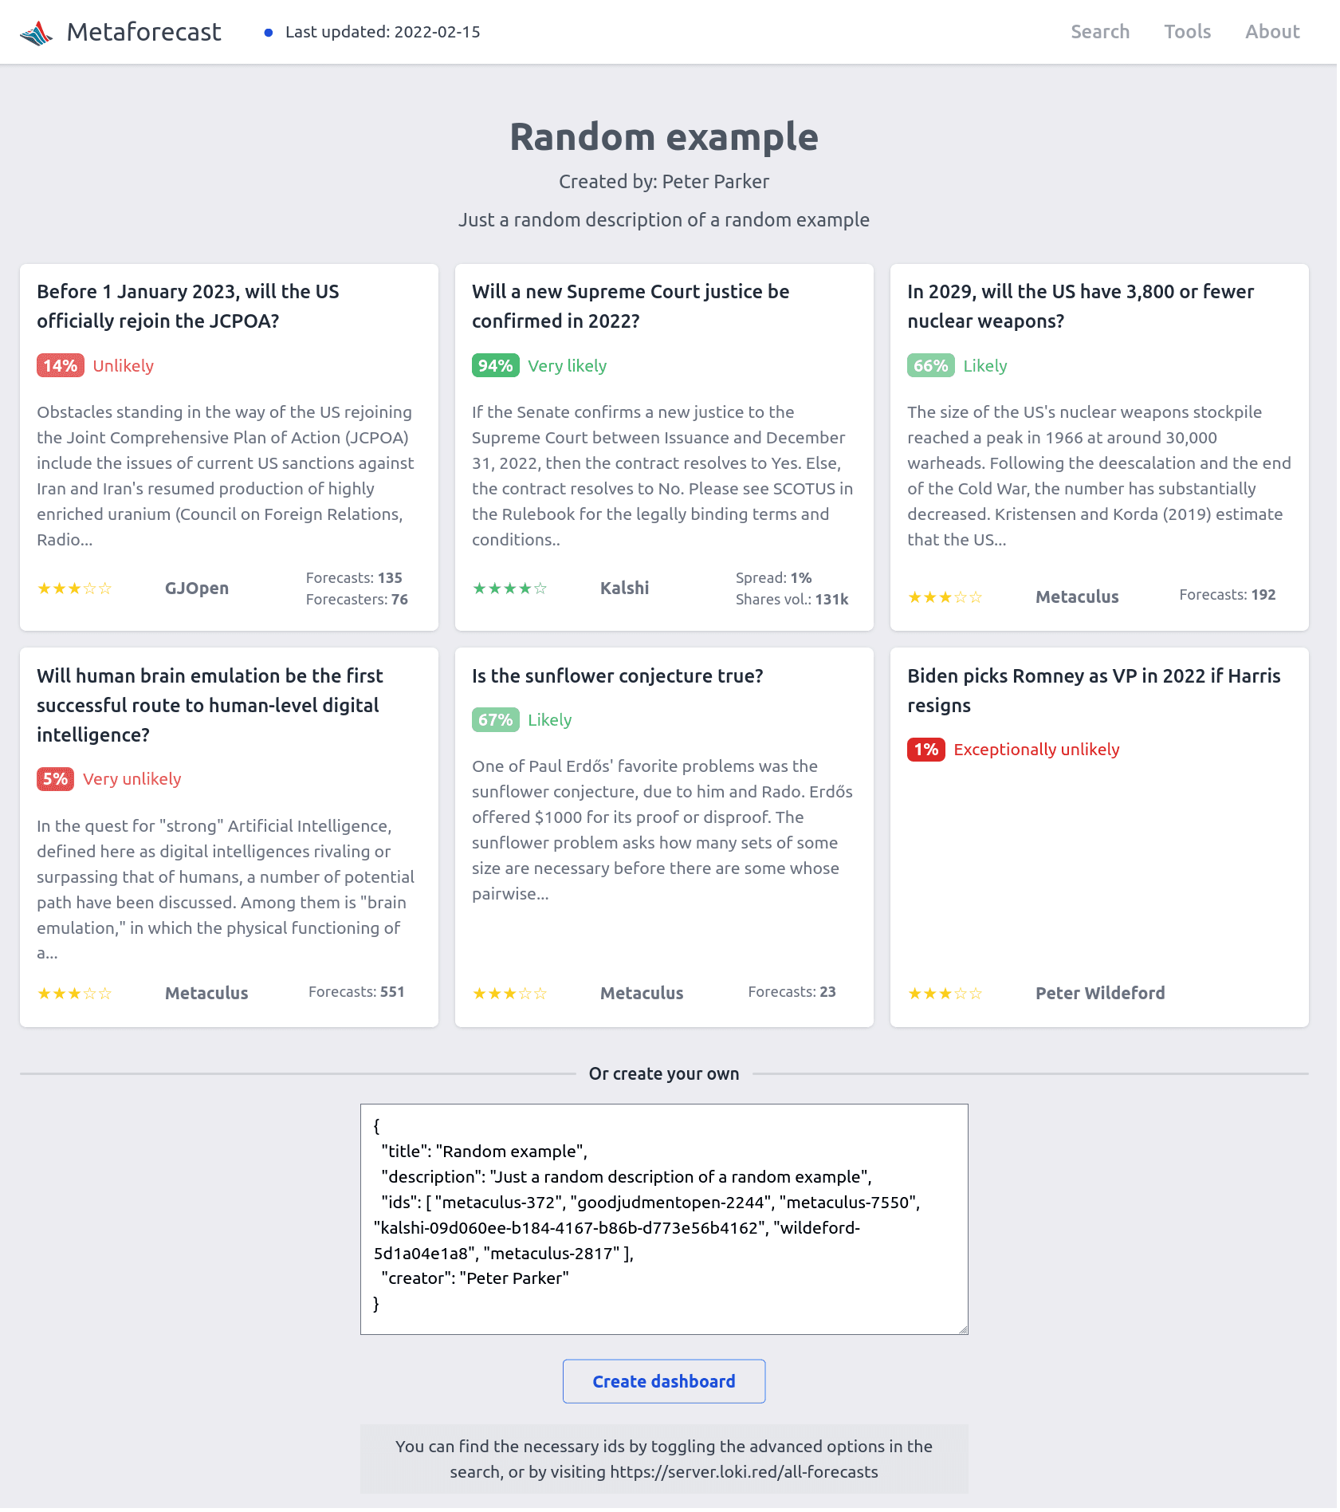This screenshot has width=1340, height=1512.
Task: Open the Biden picks Romney question
Action: [1093, 691]
